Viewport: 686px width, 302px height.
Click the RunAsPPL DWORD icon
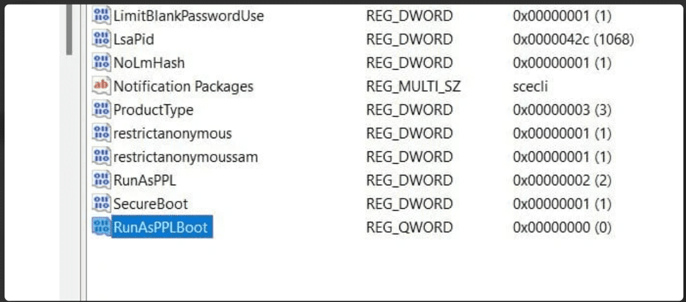[102, 180]
